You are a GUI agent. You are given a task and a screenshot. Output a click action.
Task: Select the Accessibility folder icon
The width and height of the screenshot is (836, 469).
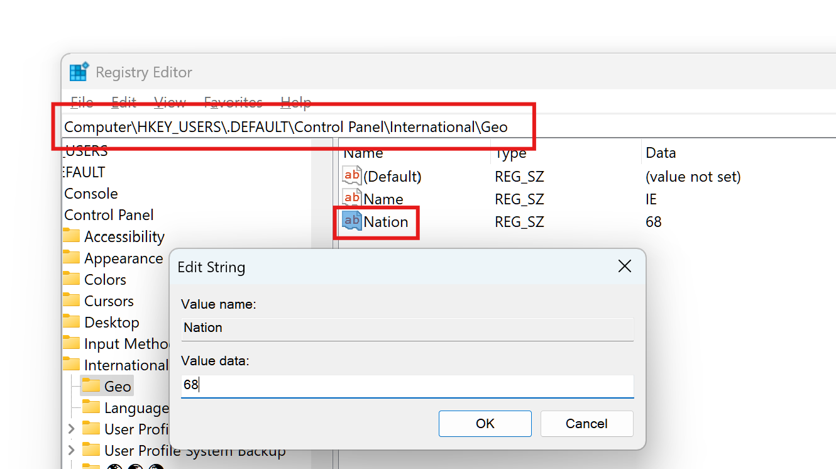pos(72,236)
